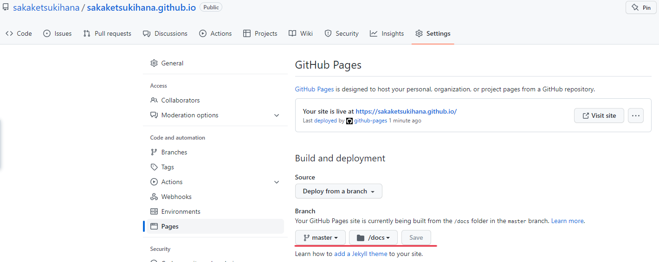Click the Code tab icon
The height and width of the screenshot is (262, 659).
tap(9, 33)
